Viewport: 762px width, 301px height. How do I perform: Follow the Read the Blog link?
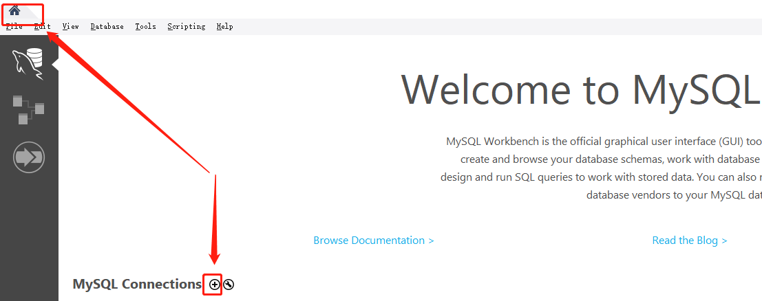[690, 241]
